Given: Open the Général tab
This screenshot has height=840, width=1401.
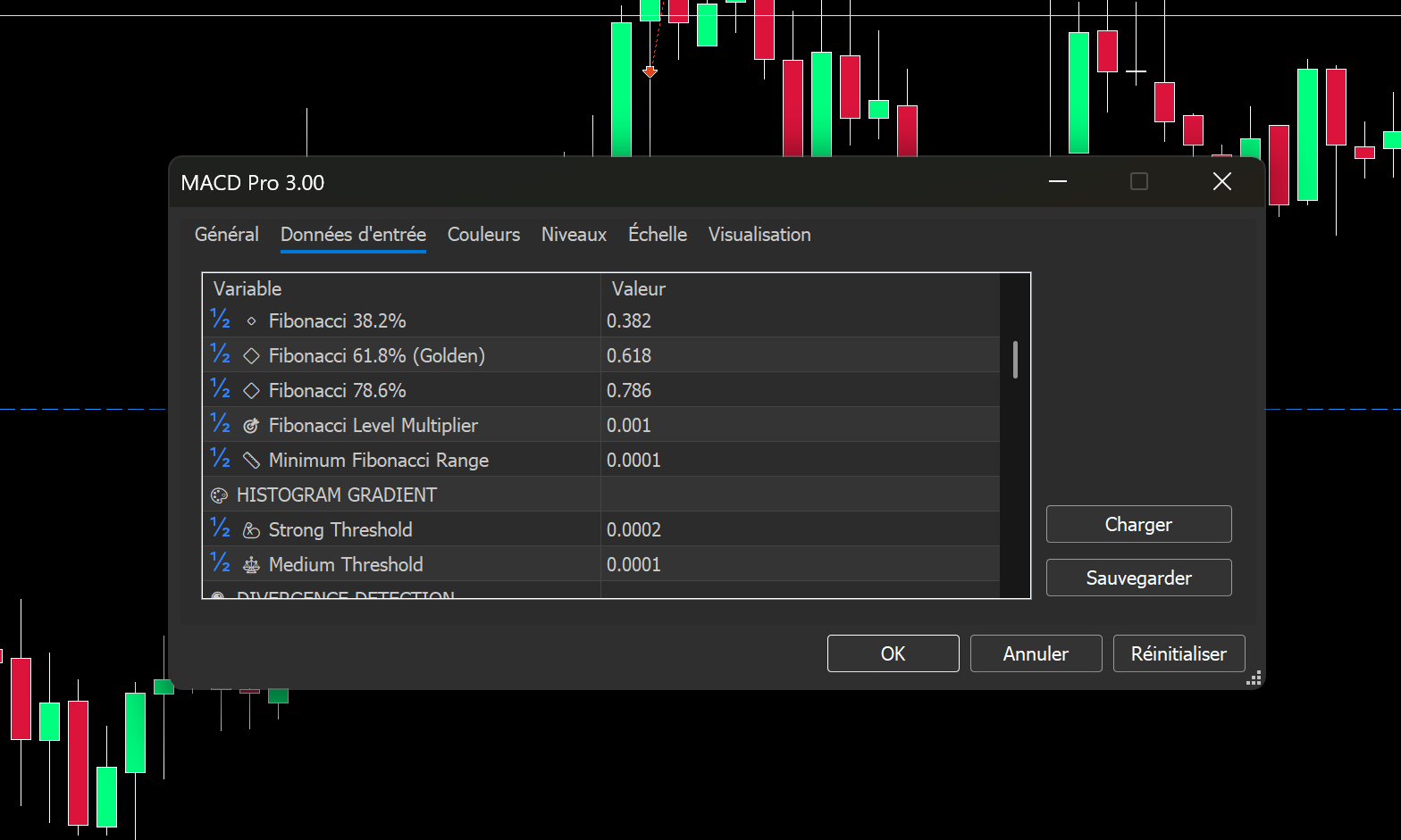Looking at the screenshot, I should pyautogui.click(x=227, y=234).
